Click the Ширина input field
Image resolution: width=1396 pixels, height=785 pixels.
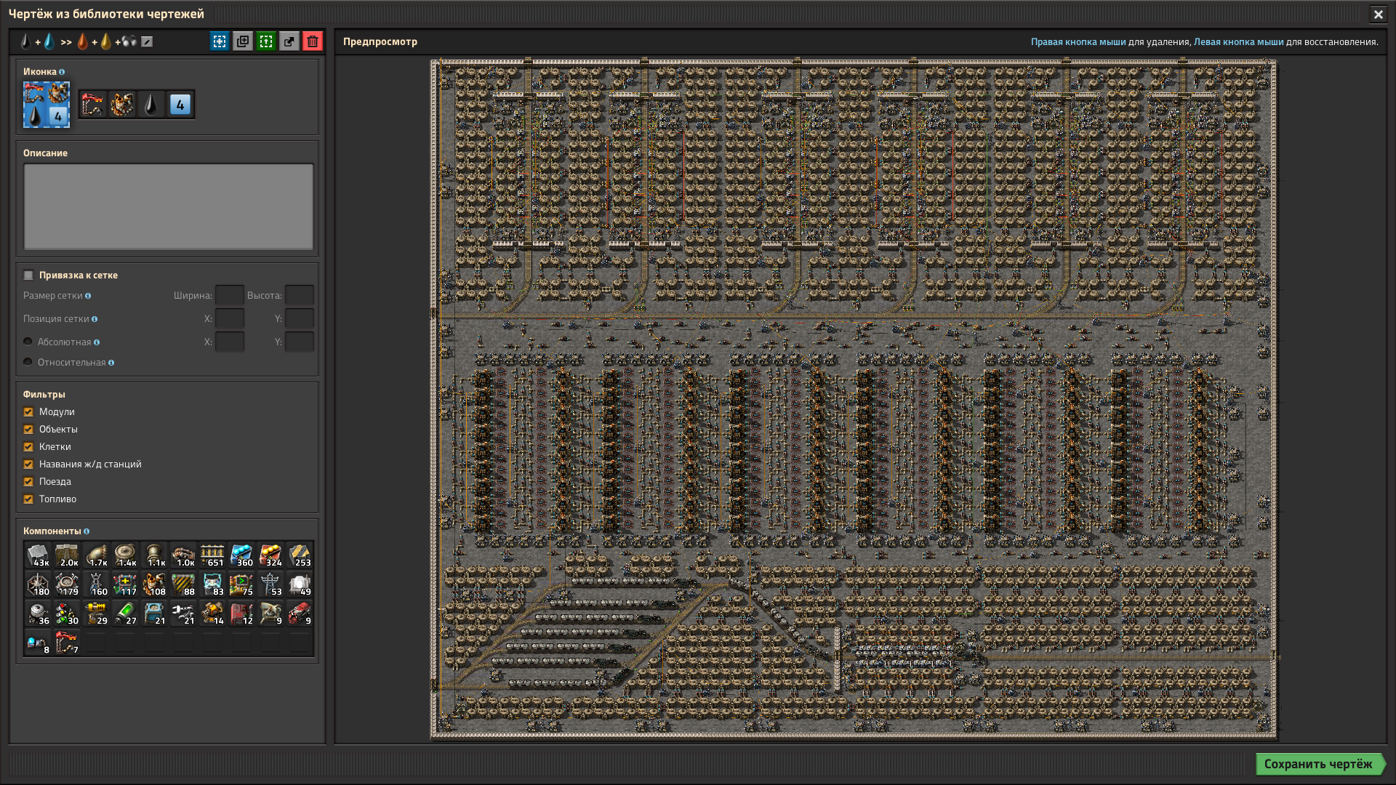(230, 296)
